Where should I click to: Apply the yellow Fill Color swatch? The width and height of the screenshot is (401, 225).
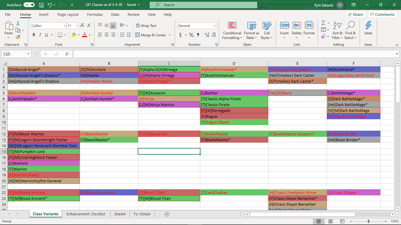pyautogui.click(x=74, y=35)
